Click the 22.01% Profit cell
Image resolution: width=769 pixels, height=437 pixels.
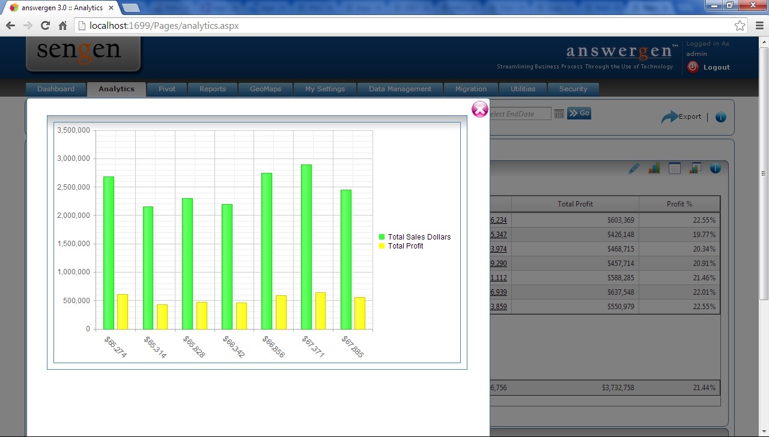[x=679, y=292]
